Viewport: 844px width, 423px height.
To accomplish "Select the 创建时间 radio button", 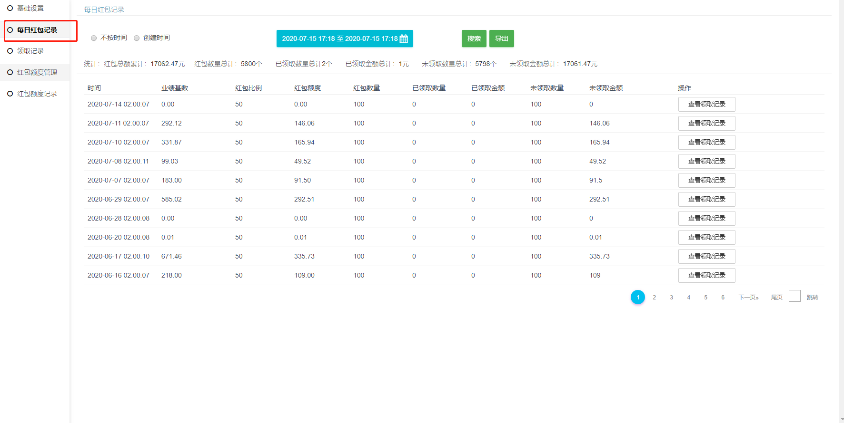I will tap(137, 38).
